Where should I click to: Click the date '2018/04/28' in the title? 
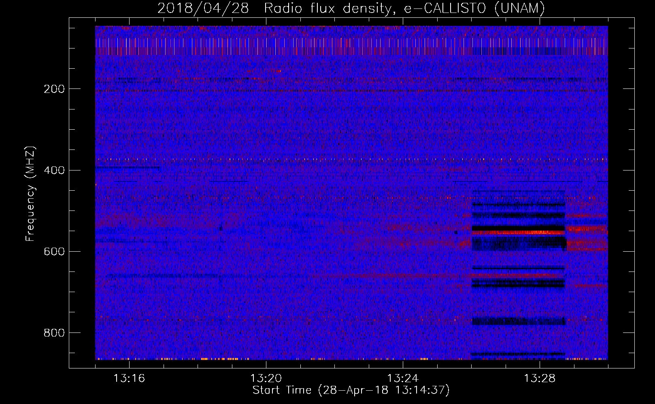[203, 8]
